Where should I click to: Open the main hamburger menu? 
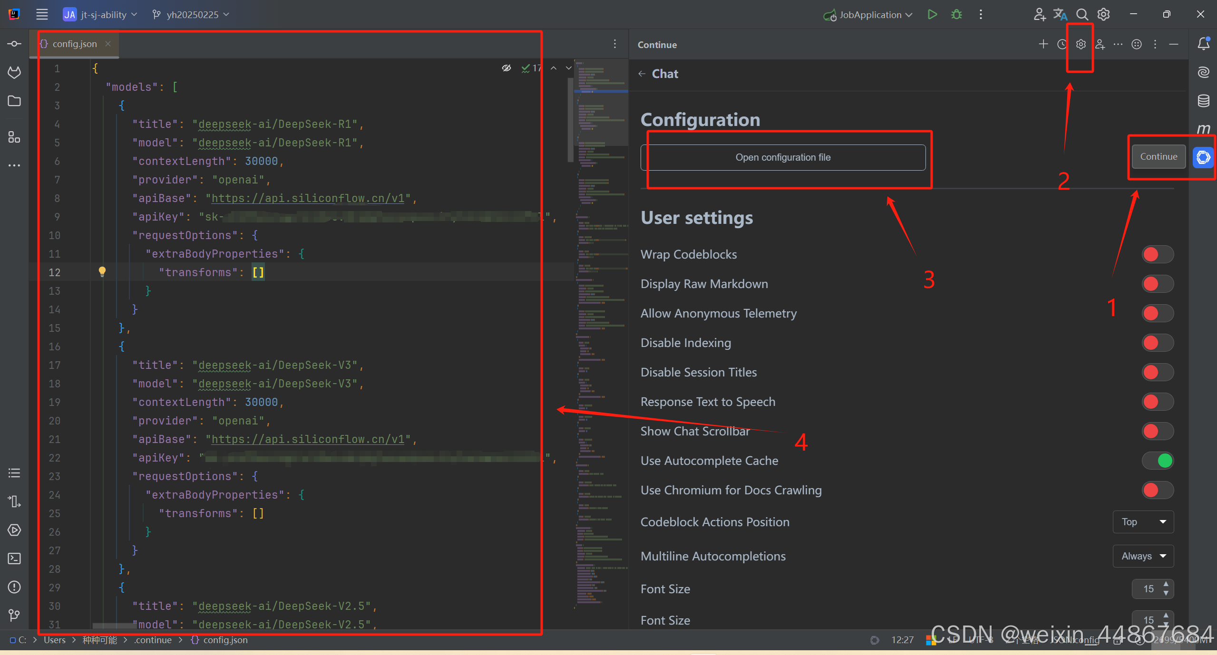tap(42, 14)
